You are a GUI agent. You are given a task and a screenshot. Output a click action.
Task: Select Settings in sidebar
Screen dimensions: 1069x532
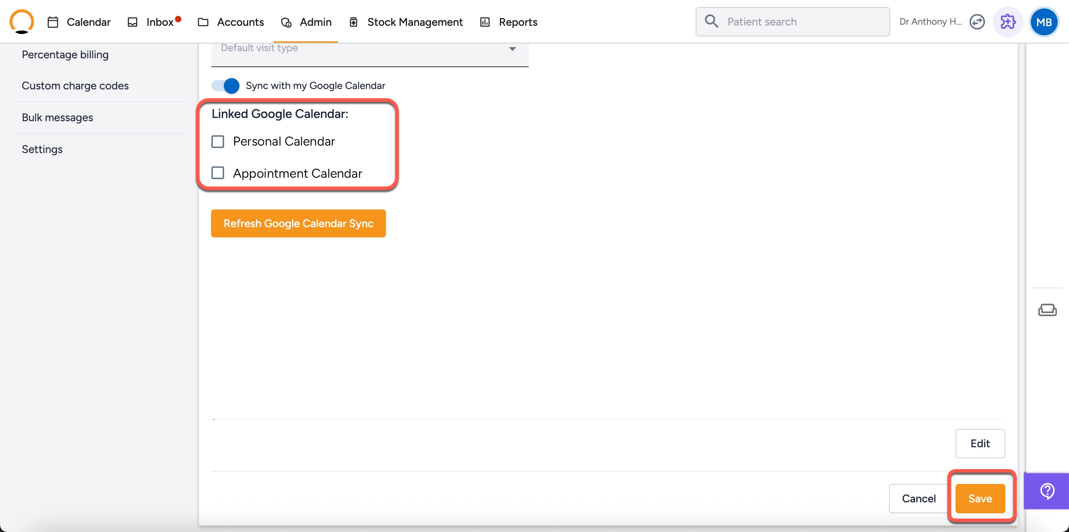[x=42, y=149]
